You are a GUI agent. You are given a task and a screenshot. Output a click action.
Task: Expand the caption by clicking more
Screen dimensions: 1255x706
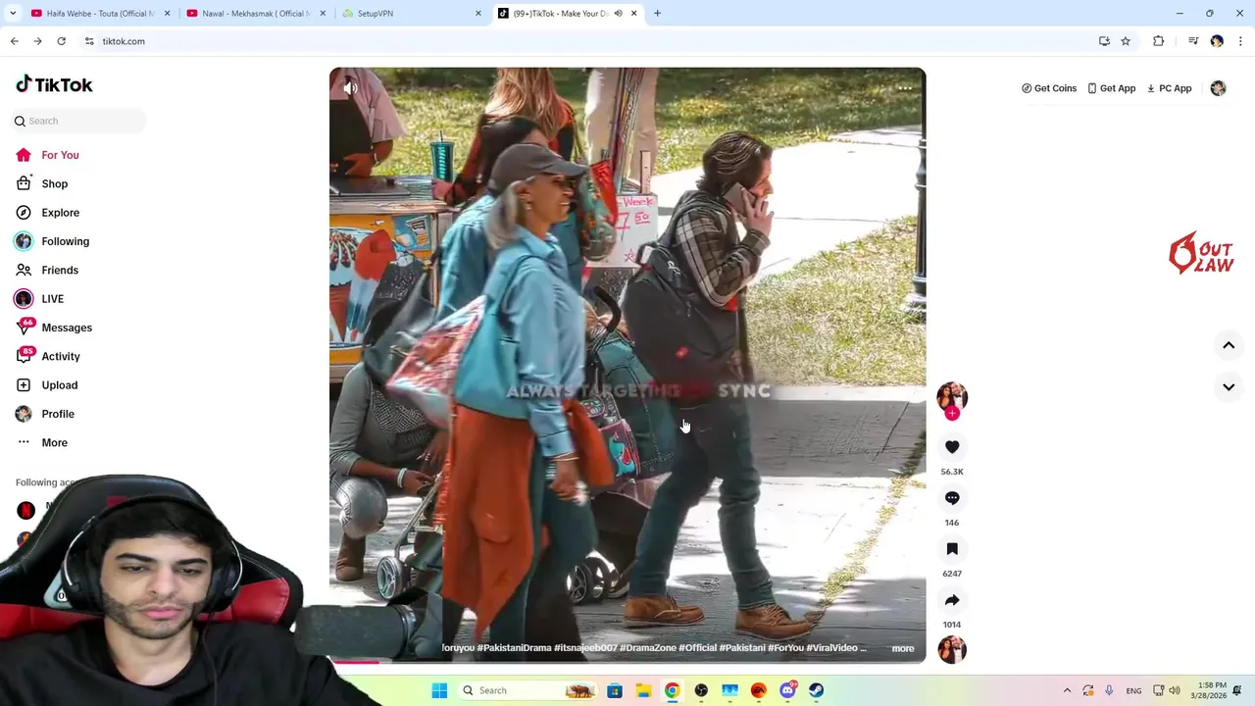[x=903, y=648]
